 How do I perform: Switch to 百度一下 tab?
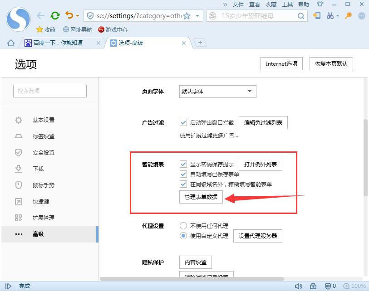point(59,43)
